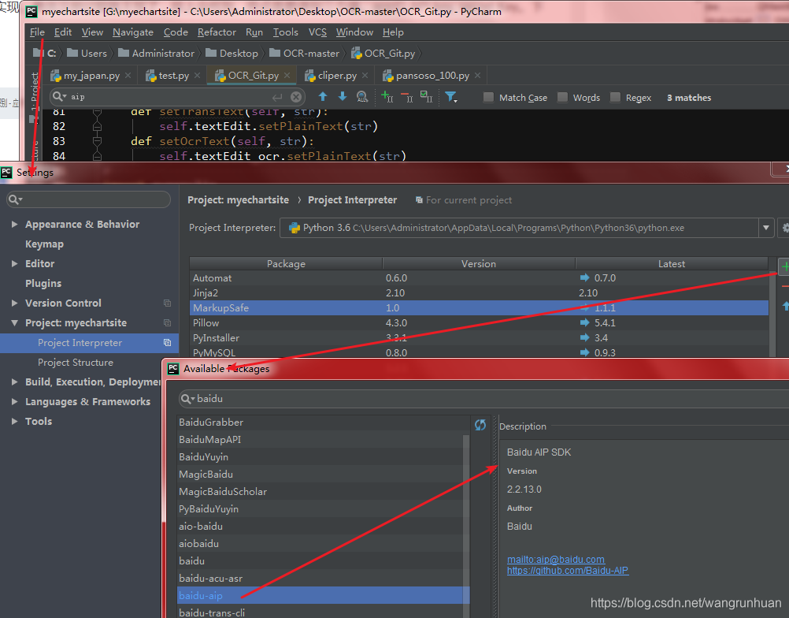Click upgrade package blue arrow icon

785,306
